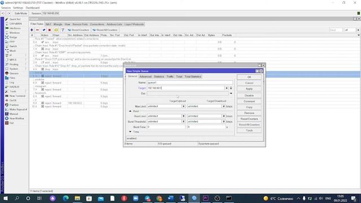Click OK in New Simple Queue dialog

(x=249, y=77)
